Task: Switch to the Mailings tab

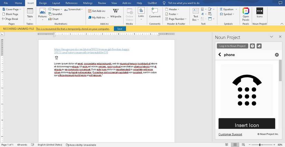Action: (x=88, y=3)
